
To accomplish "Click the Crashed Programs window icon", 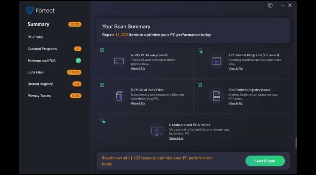I will [216, 61].
